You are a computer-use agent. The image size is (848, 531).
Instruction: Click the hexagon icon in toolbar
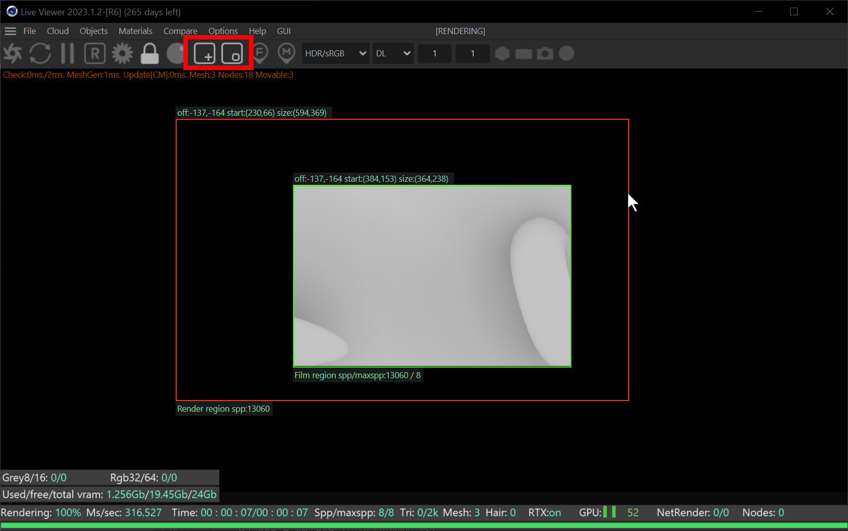(502, 53)
